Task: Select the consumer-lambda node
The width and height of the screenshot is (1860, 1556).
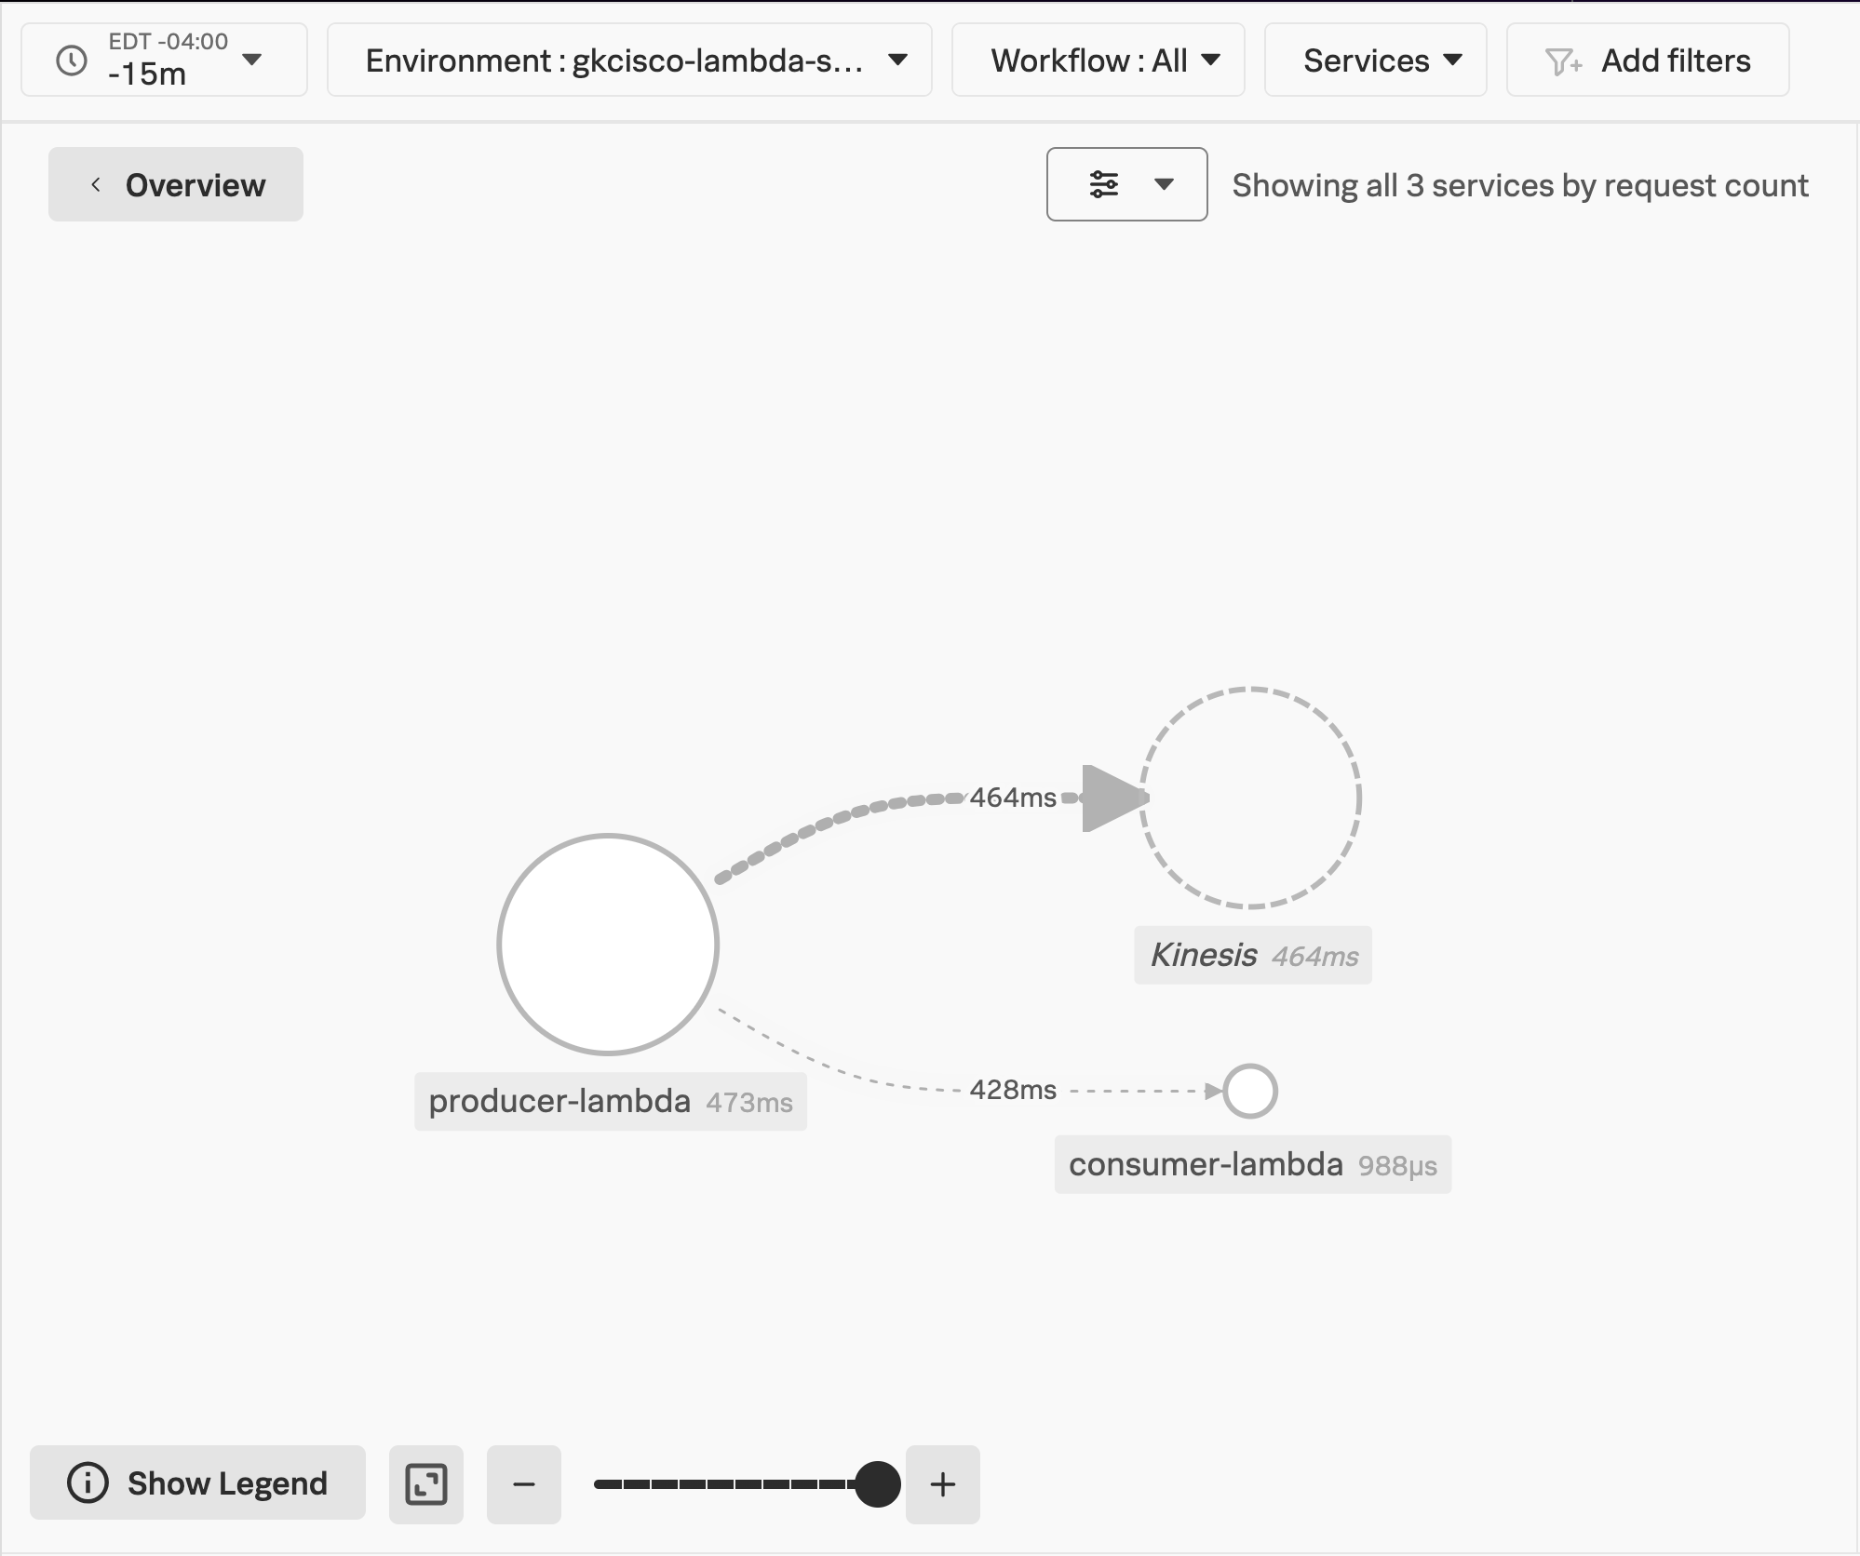Action: click(1252, 1089)
